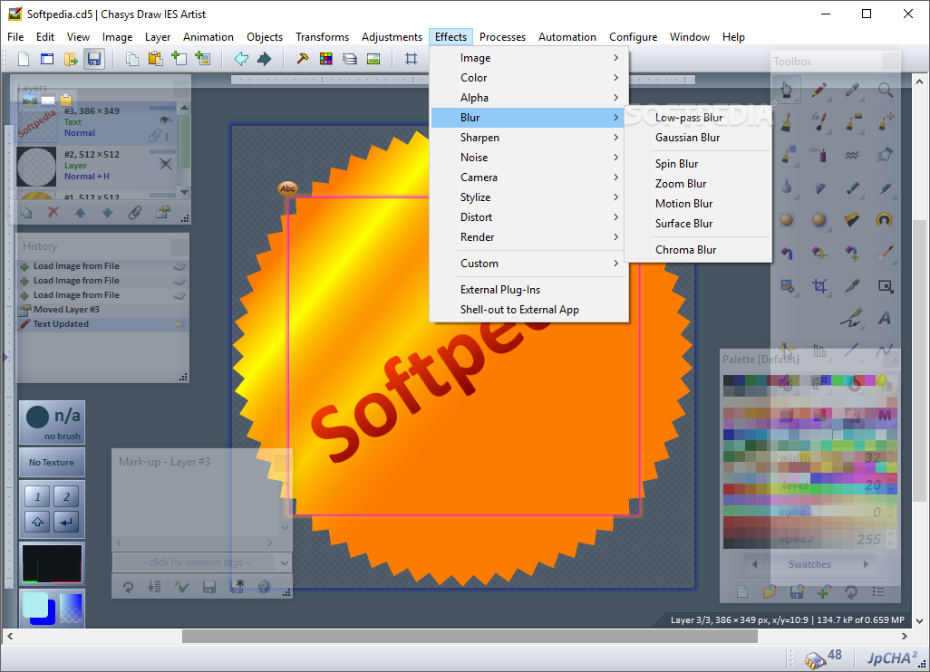Click the New blank document toolbar icon
The width and height of the screenshot is (930, 672).
pyautogui.click(x=24, y=59)
